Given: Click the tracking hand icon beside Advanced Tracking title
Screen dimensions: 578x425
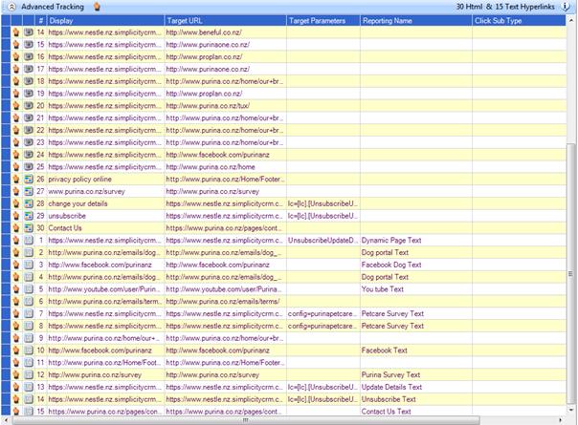Looking at the screenshot, I should tap(97, 7).
